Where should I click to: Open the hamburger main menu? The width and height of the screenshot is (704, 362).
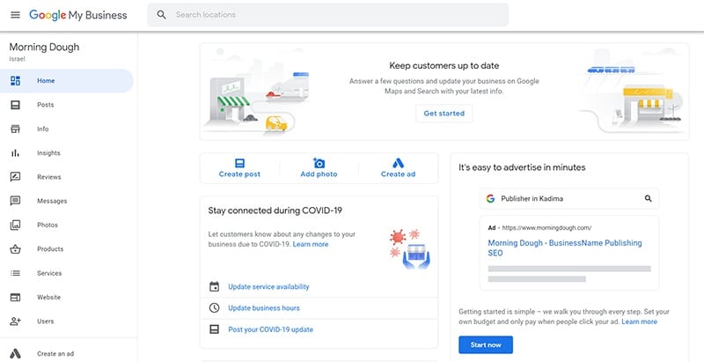(x=15, y=15)
